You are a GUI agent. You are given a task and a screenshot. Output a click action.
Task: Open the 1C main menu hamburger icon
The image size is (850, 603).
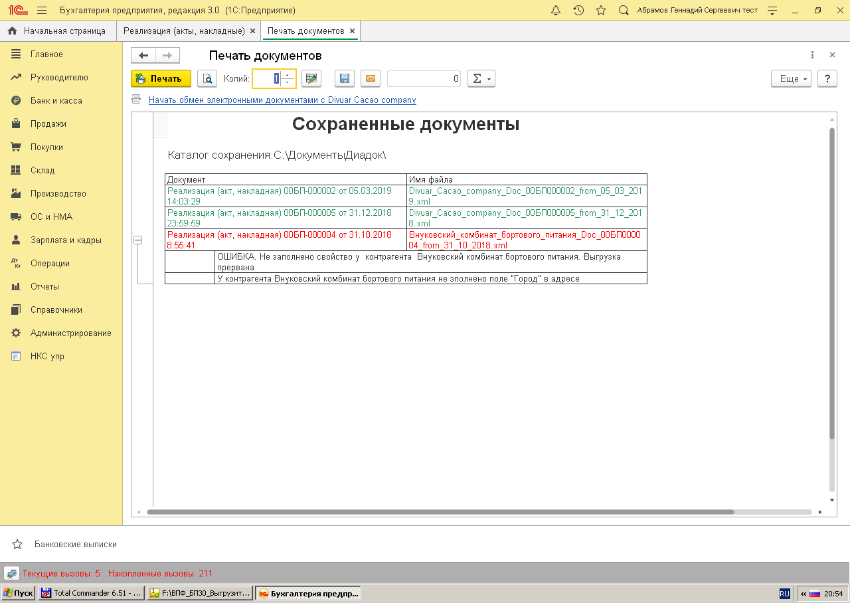42,10
